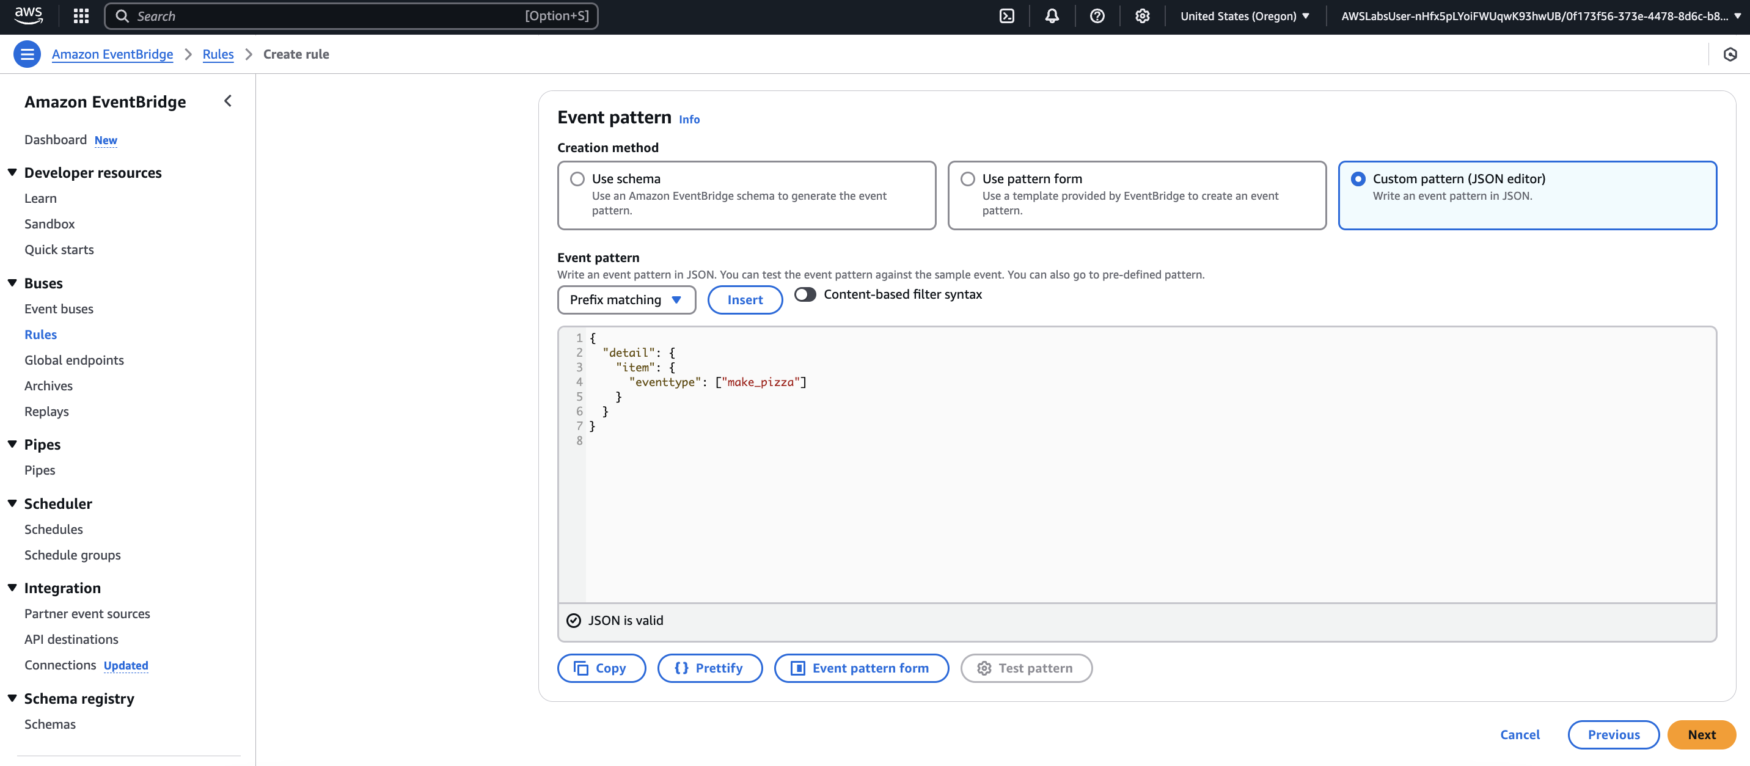Viewport: 1750px width, 766px height.
Task: Open Archives in the sidebar
Action: click(48, 387)
